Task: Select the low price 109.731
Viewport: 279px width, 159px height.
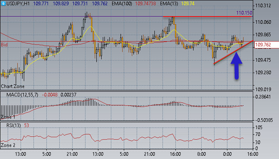Action: tap(80, 4)
